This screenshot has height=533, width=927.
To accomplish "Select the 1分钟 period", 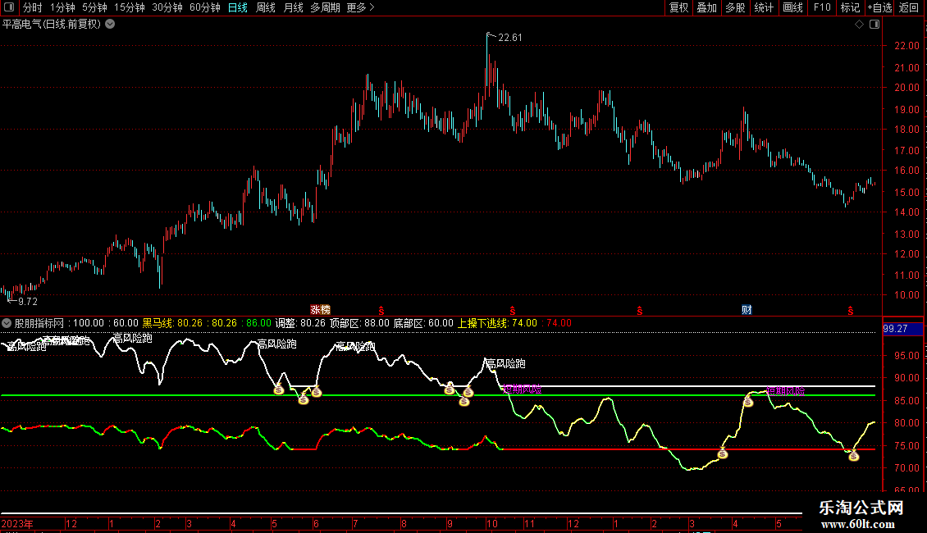I will pyautogui.click(x=62, y=7).
